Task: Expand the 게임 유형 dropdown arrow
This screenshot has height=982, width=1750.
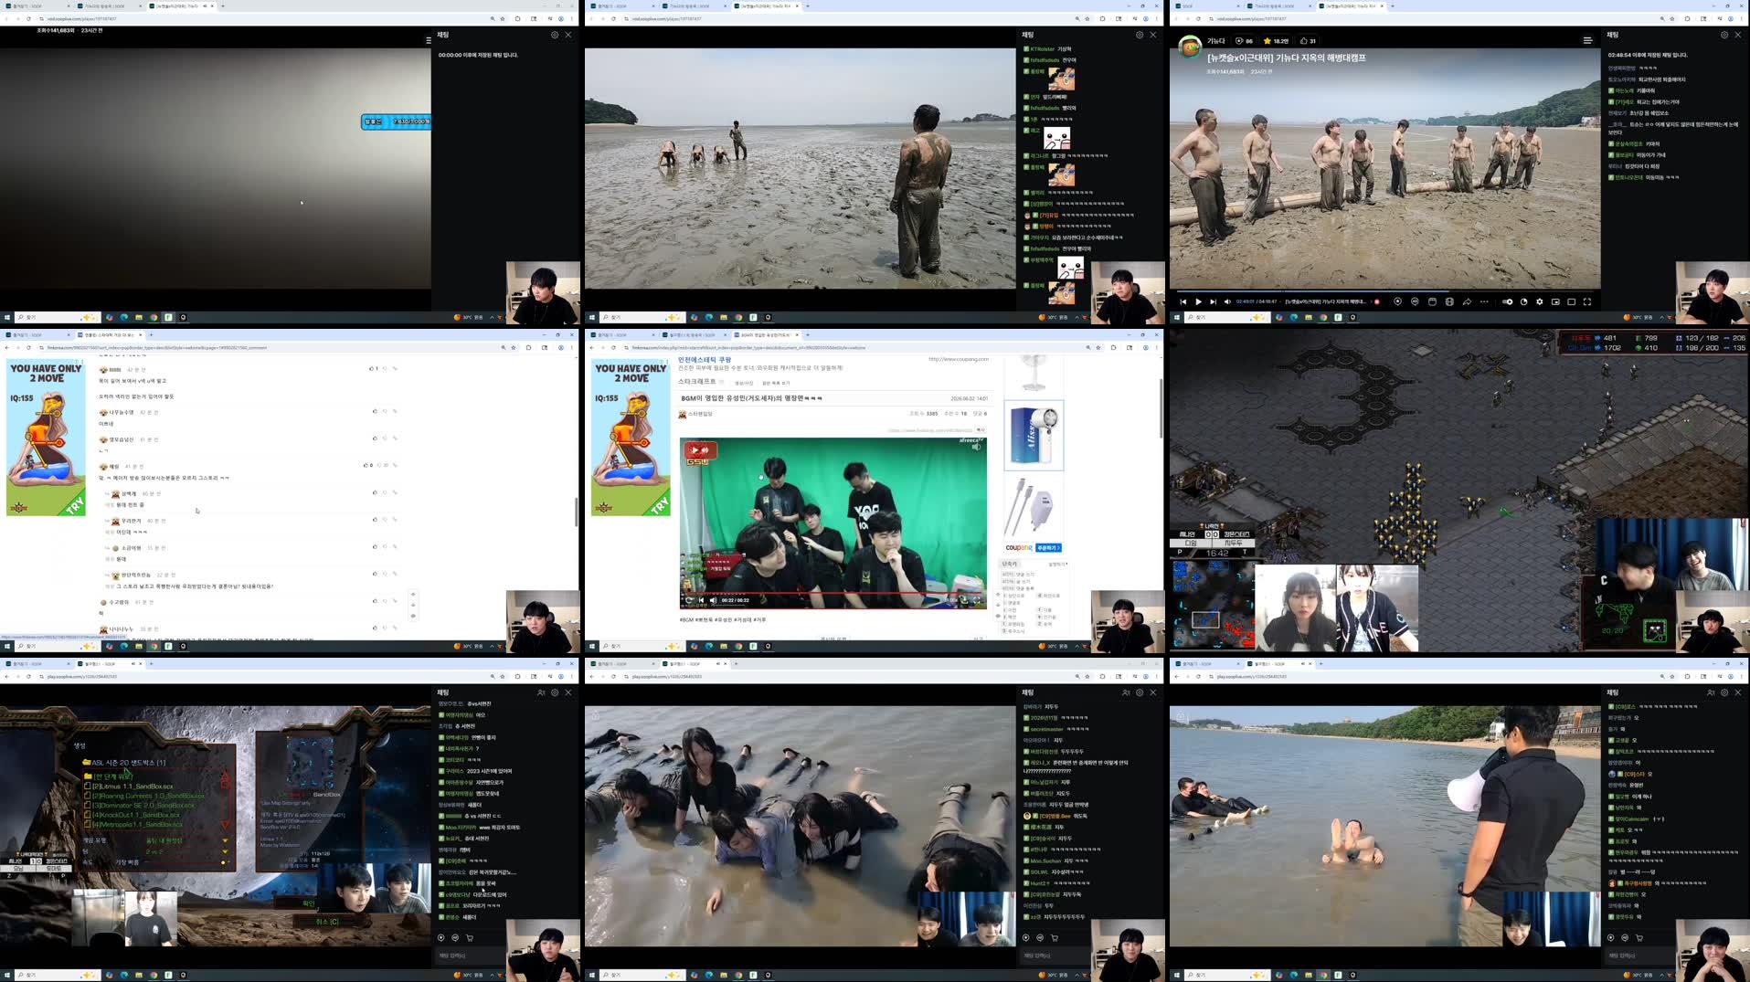Action: (225, 840)
